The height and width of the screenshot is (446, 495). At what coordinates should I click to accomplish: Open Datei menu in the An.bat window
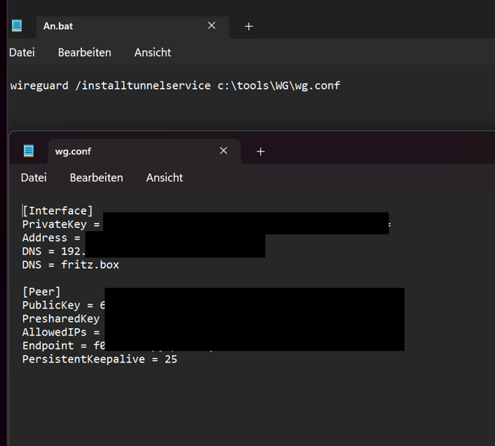point(22,53)
